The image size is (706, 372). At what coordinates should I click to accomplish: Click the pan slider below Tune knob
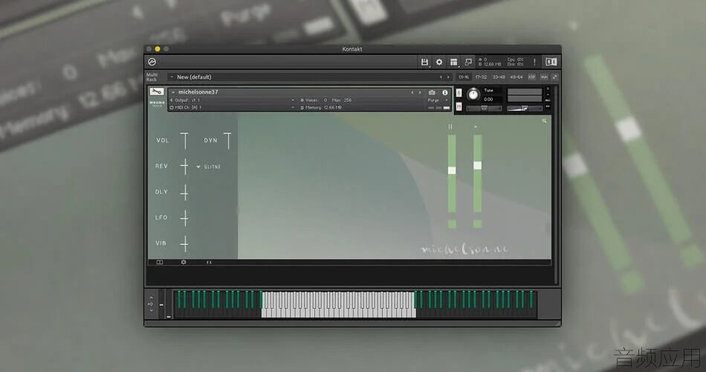[484, 108]
